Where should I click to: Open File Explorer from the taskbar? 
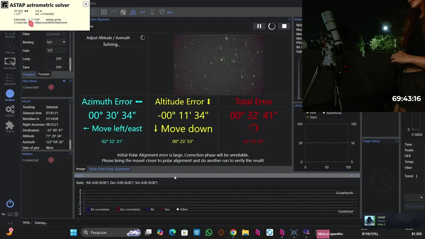click(245, 233)
